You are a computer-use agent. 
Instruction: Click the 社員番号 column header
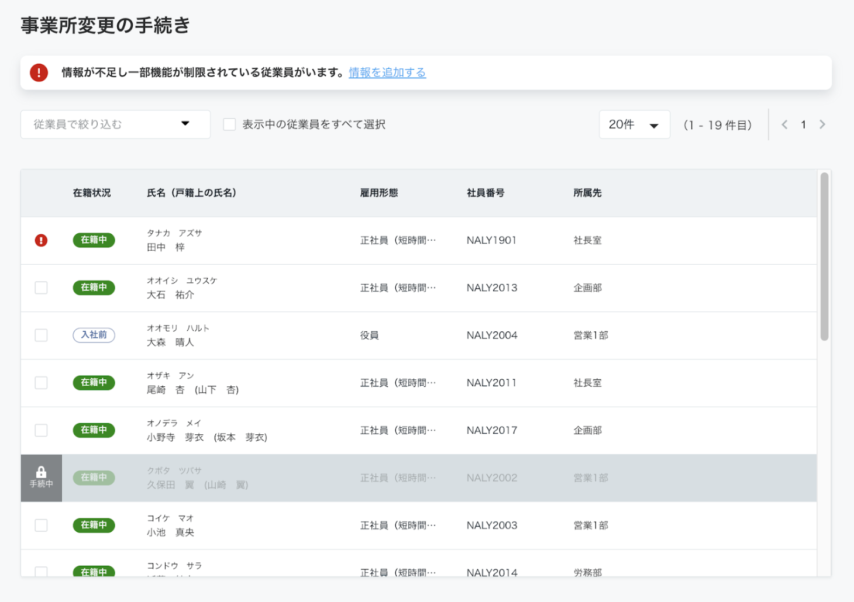pyautogui.click(x=485, y=193)
